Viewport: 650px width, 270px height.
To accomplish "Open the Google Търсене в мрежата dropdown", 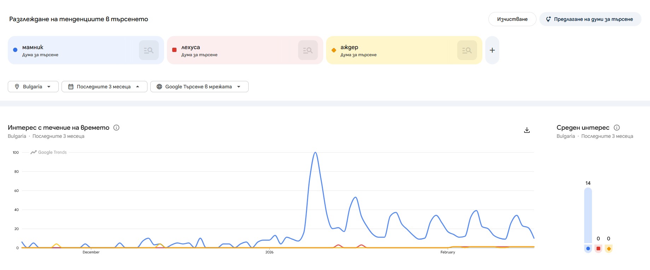I will [199, 86].
